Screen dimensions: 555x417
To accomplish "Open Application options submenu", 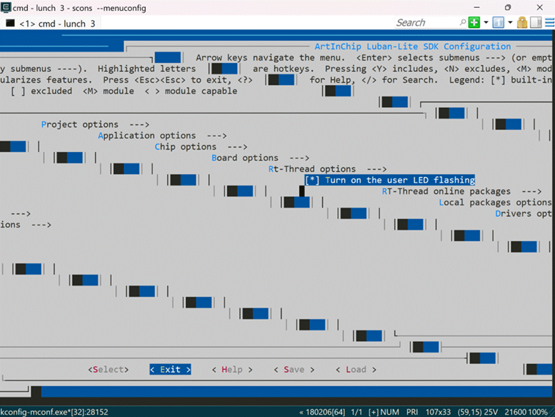I will (x=162, y=136).
